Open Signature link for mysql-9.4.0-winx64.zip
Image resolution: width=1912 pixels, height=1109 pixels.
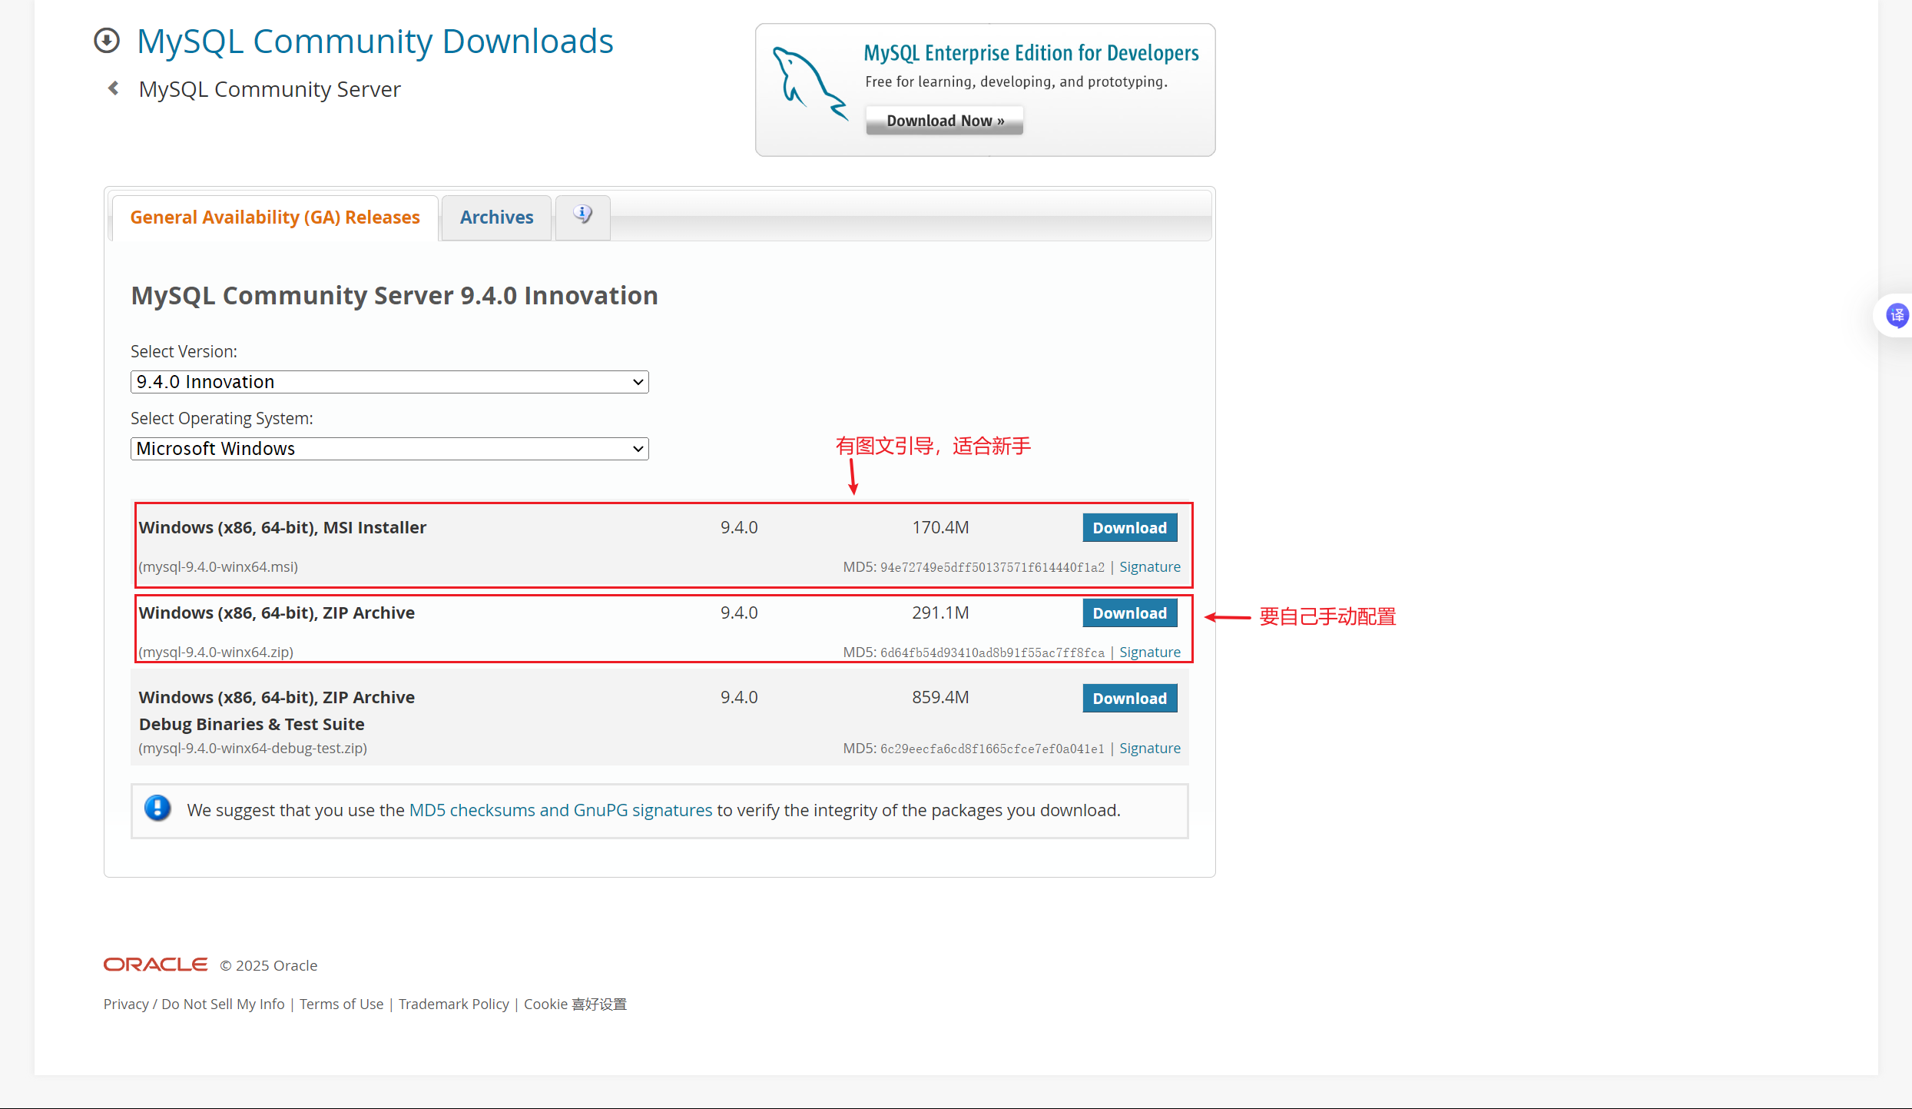[1150, 652]
